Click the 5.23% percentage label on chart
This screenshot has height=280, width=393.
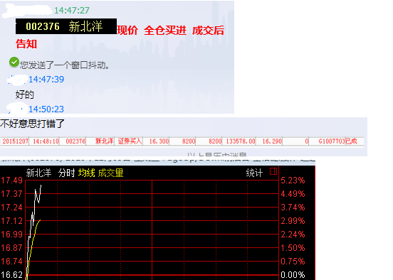[x=293, y=181]
